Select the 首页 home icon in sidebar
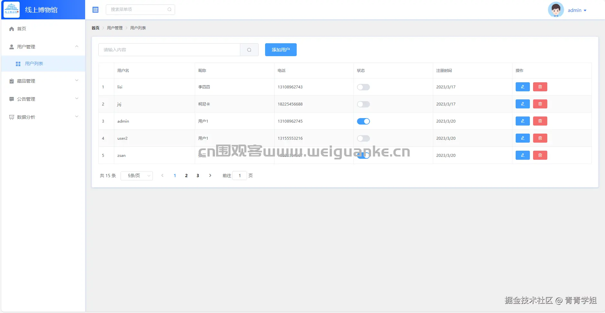605x313 pixels. (11, 29)
